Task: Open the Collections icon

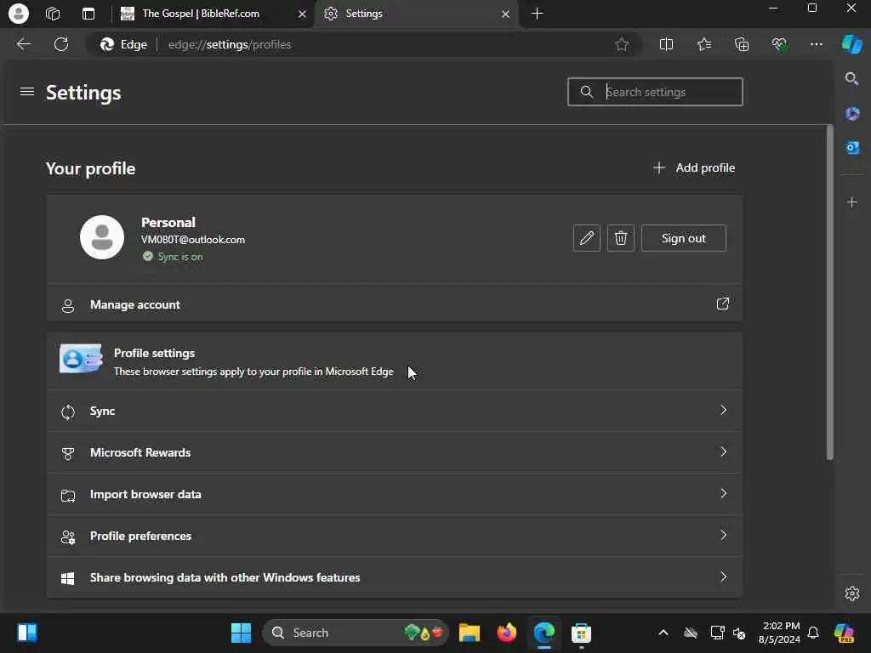Action: click(742, 44)
